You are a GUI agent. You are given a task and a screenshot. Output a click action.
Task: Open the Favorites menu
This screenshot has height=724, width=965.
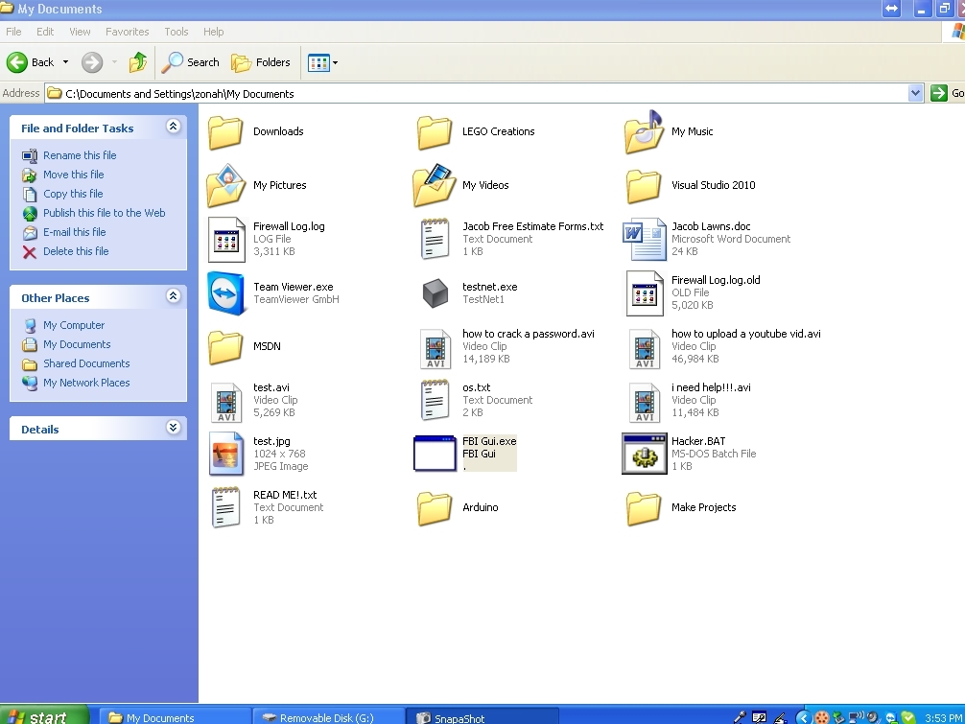point(128,32)
